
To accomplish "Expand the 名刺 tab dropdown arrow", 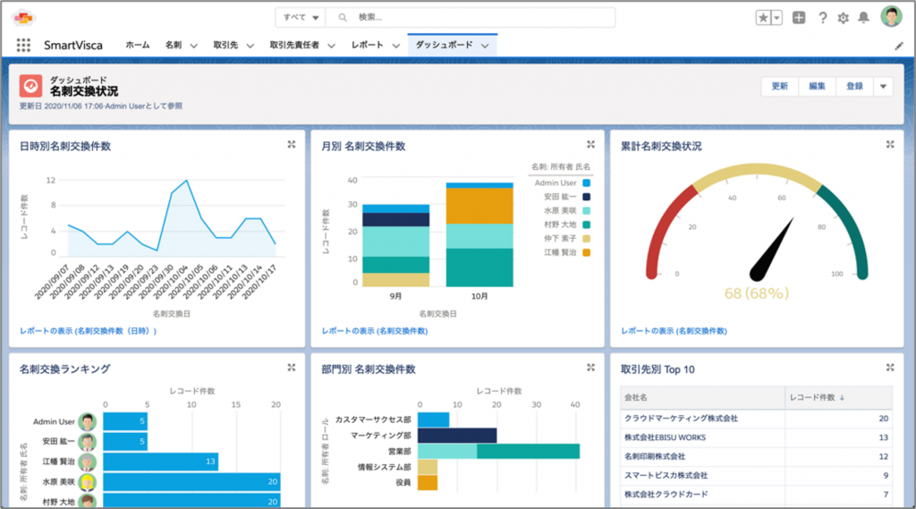I will (x=195, y=45).
